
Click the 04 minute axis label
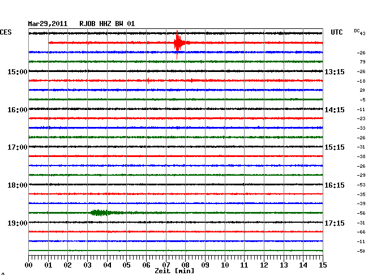click(x=107, y=265)
